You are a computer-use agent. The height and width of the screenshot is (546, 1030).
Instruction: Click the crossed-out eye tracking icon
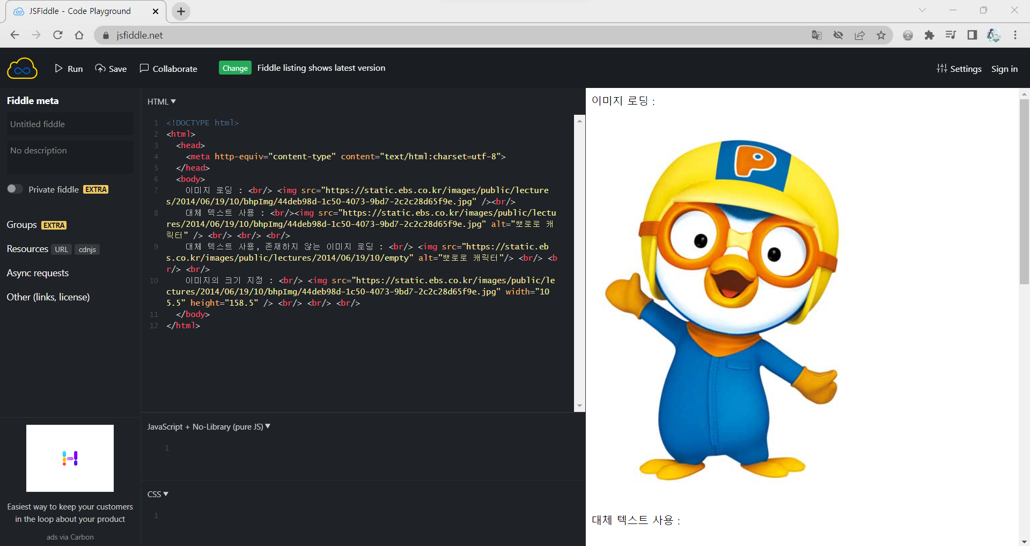[x=838, y=35]
